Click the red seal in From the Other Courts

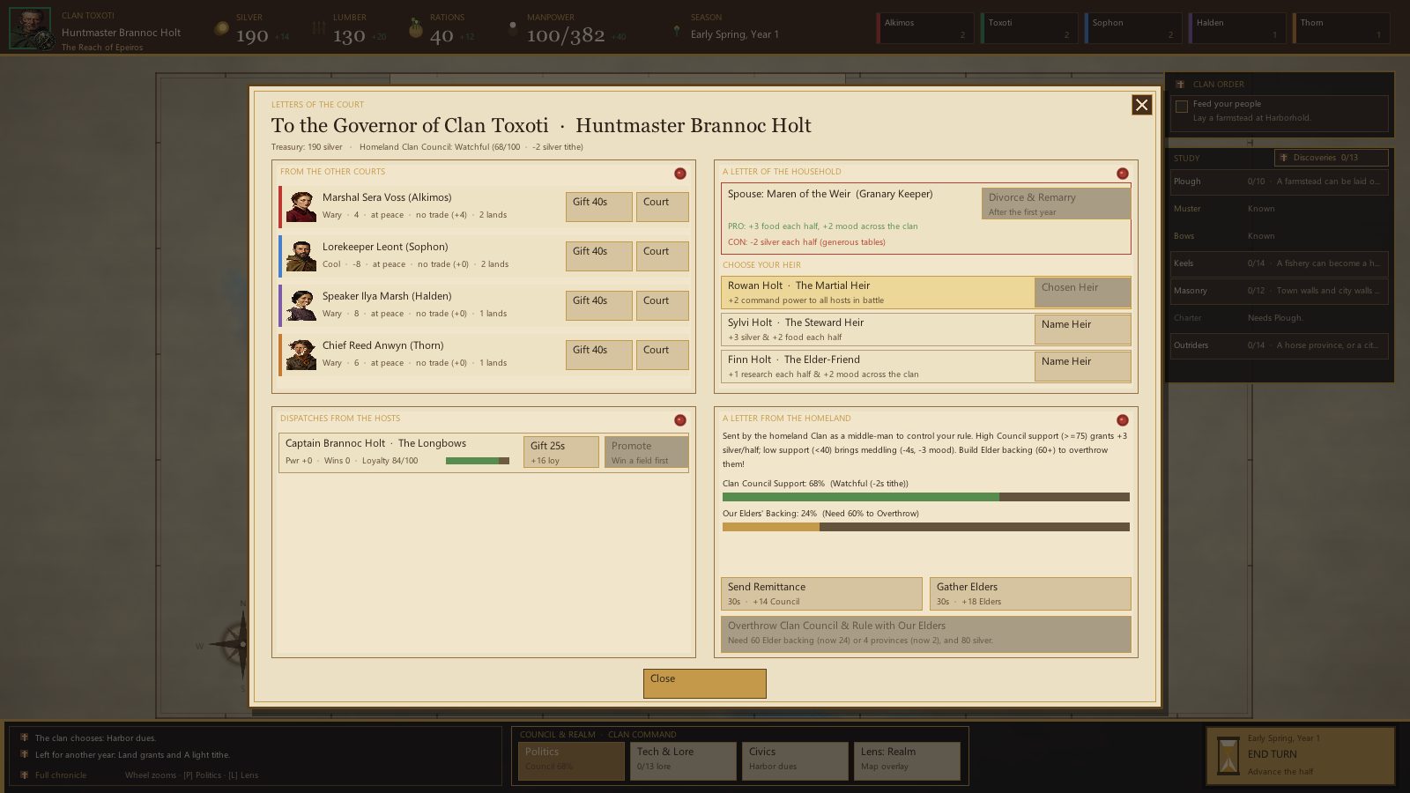pyautogui.click(x=679, y=174)
